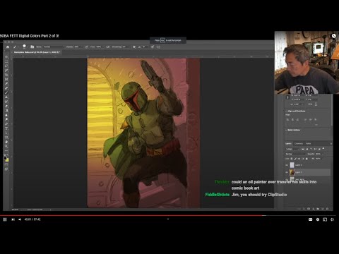
Task: Toggle filter for pixel layers icon
Action: click(x=303, y=149)
